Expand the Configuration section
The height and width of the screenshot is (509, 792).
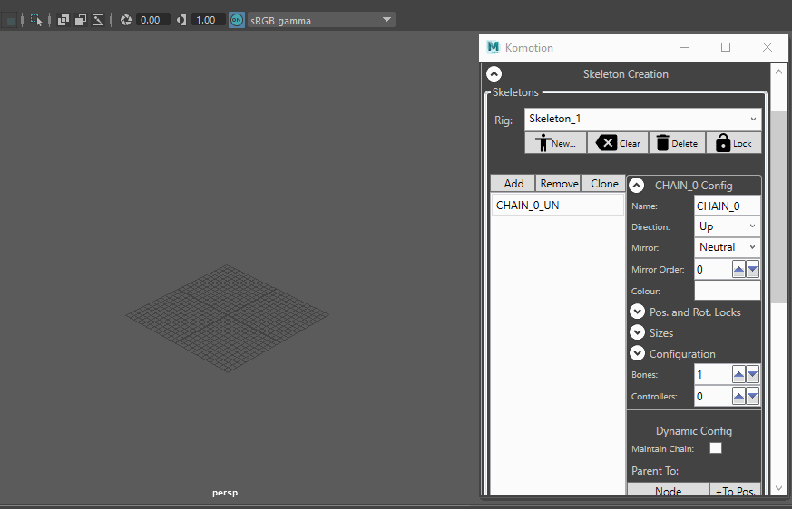pyautogui.click(x=638, y=353)
